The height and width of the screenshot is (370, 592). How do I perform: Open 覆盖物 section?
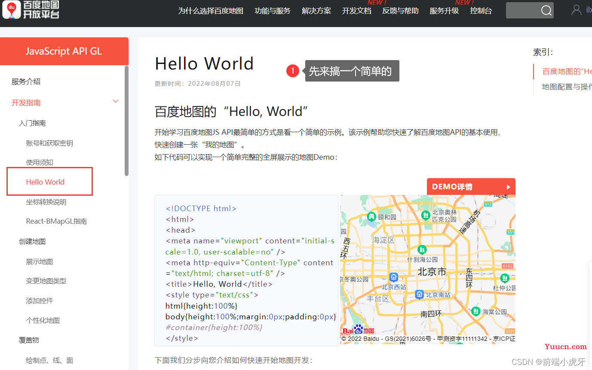pyautogui.click(x=29, y=340)
